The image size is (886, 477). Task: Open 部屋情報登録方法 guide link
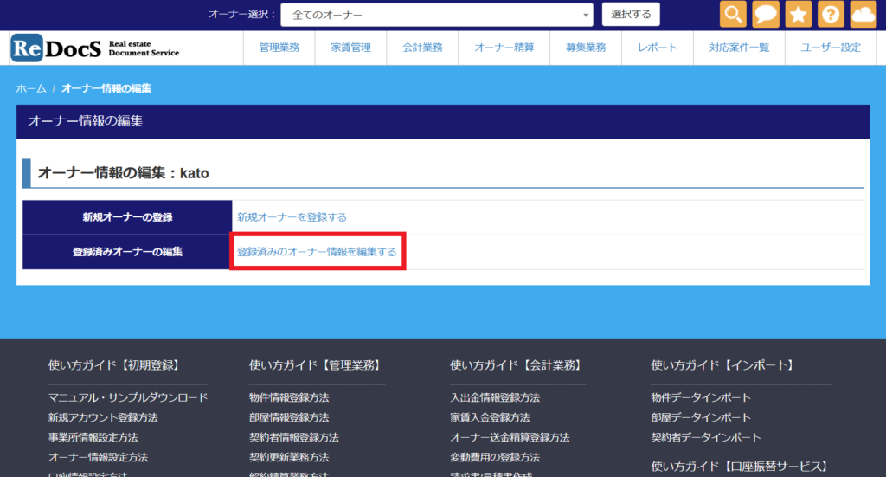pos(289,417)
